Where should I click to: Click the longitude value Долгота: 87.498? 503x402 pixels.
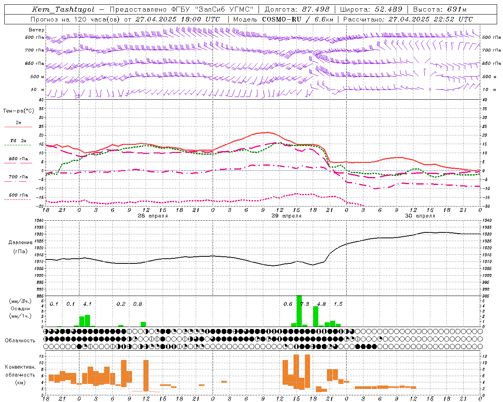[297, 9]
